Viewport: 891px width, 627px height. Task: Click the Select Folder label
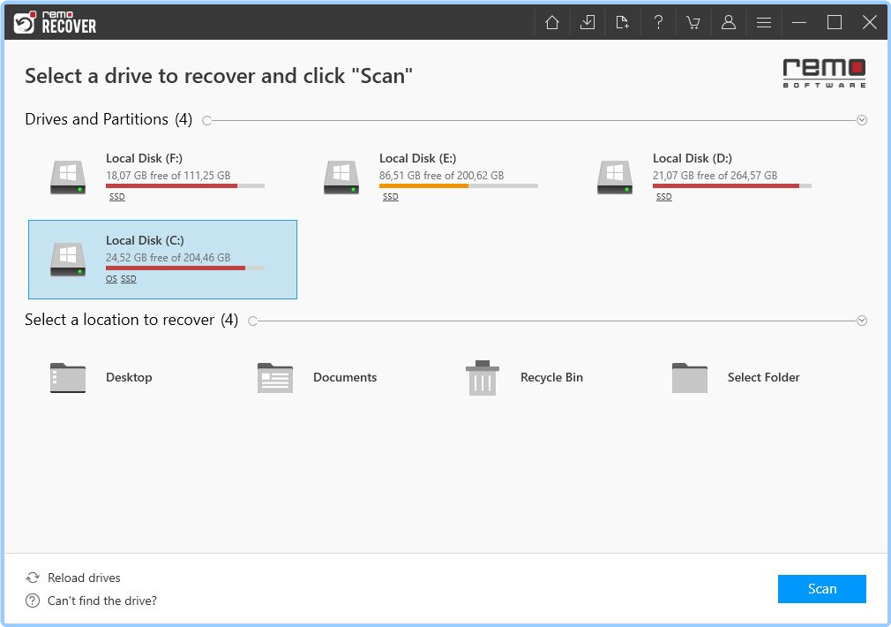(x=764, y=377)
